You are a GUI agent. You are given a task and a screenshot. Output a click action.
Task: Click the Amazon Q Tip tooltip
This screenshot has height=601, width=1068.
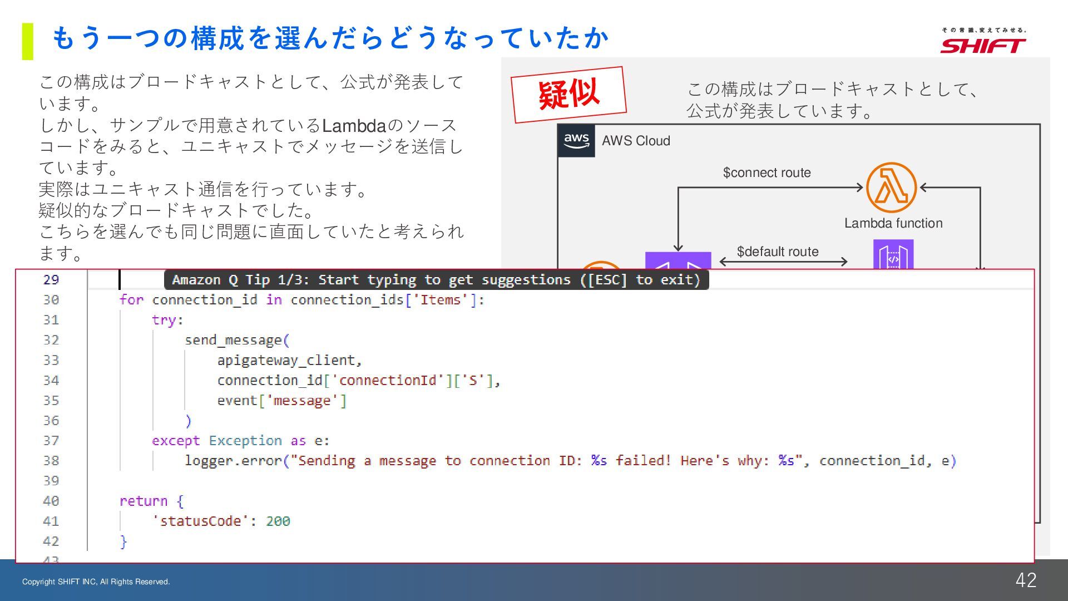click(436, 279)
